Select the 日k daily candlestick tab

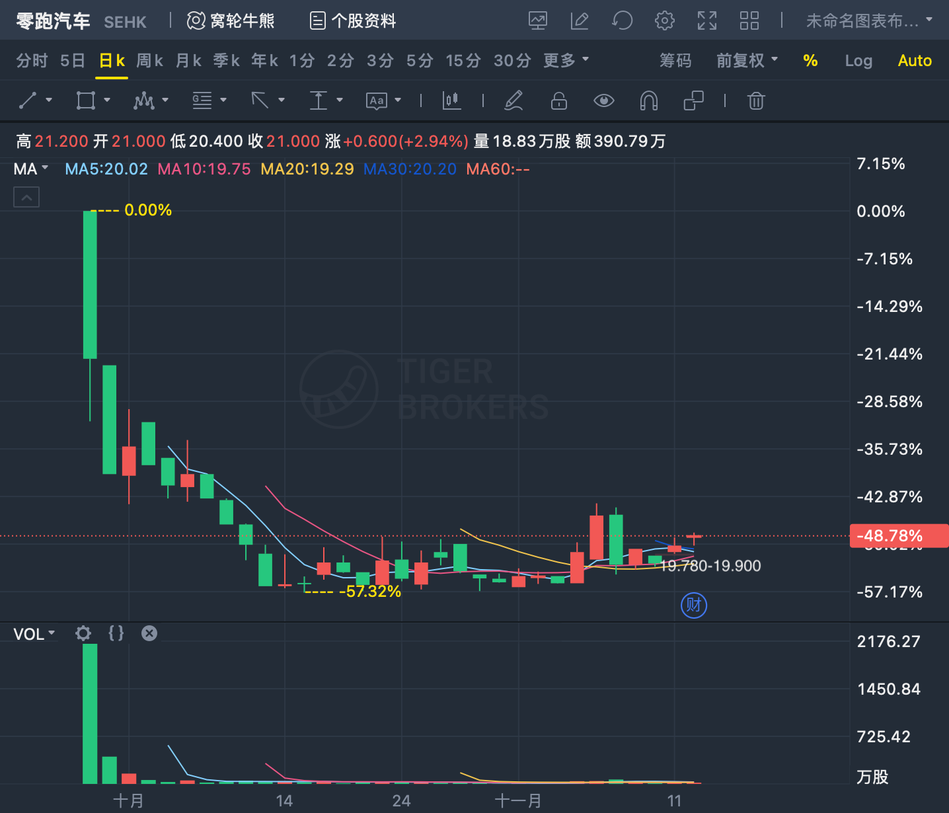[112, 61]
